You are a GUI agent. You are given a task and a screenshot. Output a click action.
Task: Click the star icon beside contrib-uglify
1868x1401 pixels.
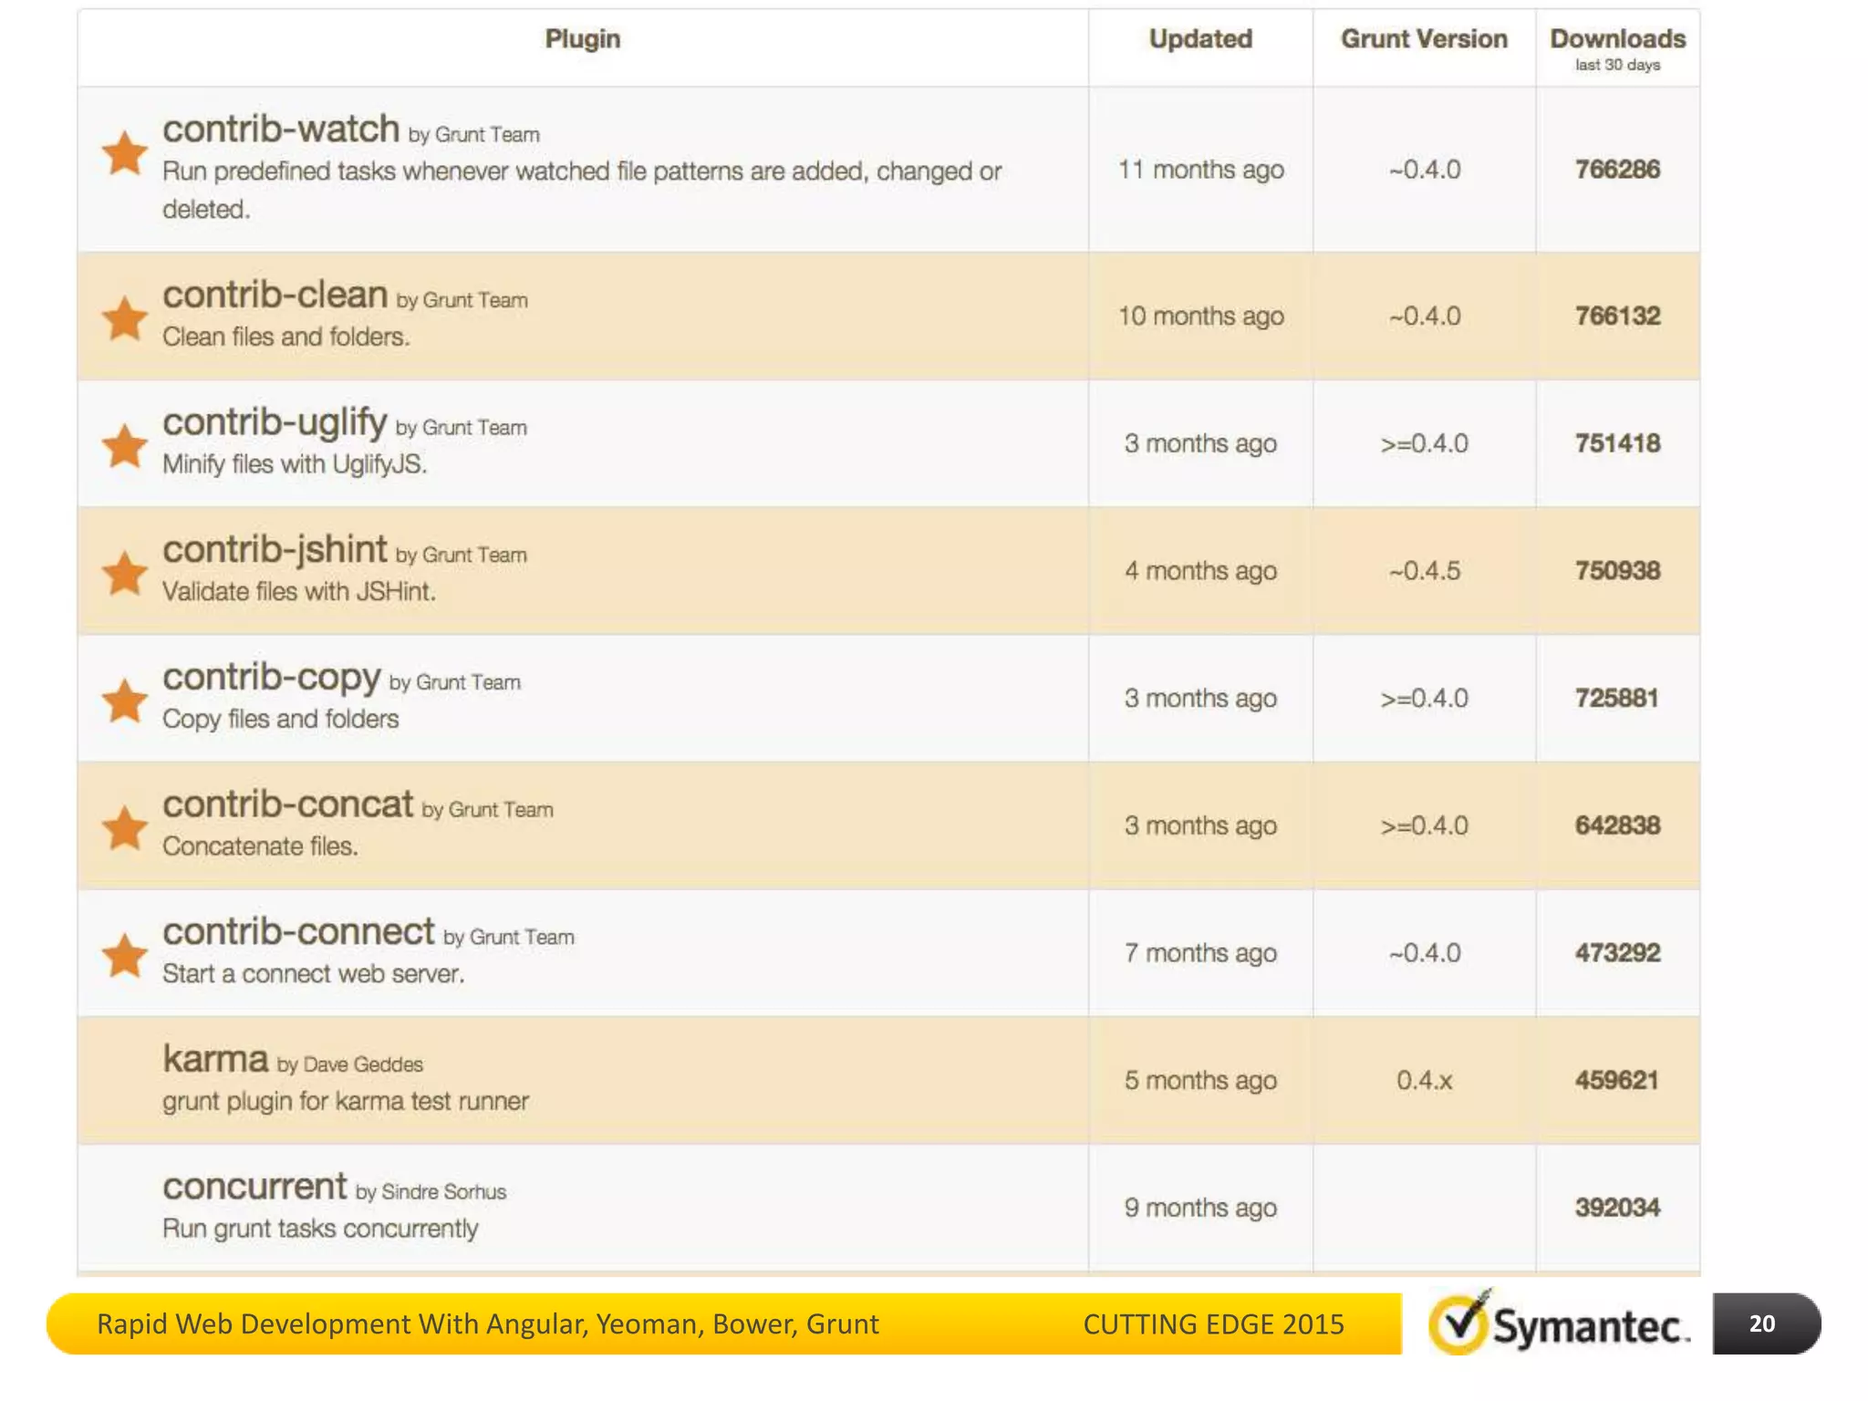point(124,445)
